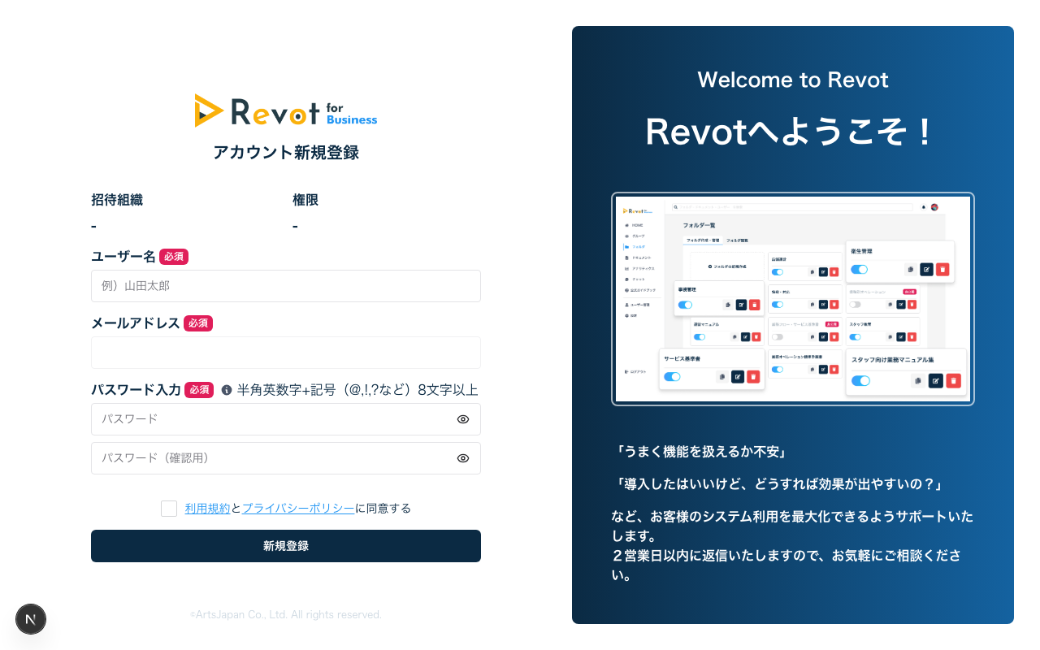Click red trash icon on 衛生管理 preview card

coord(942,270)
